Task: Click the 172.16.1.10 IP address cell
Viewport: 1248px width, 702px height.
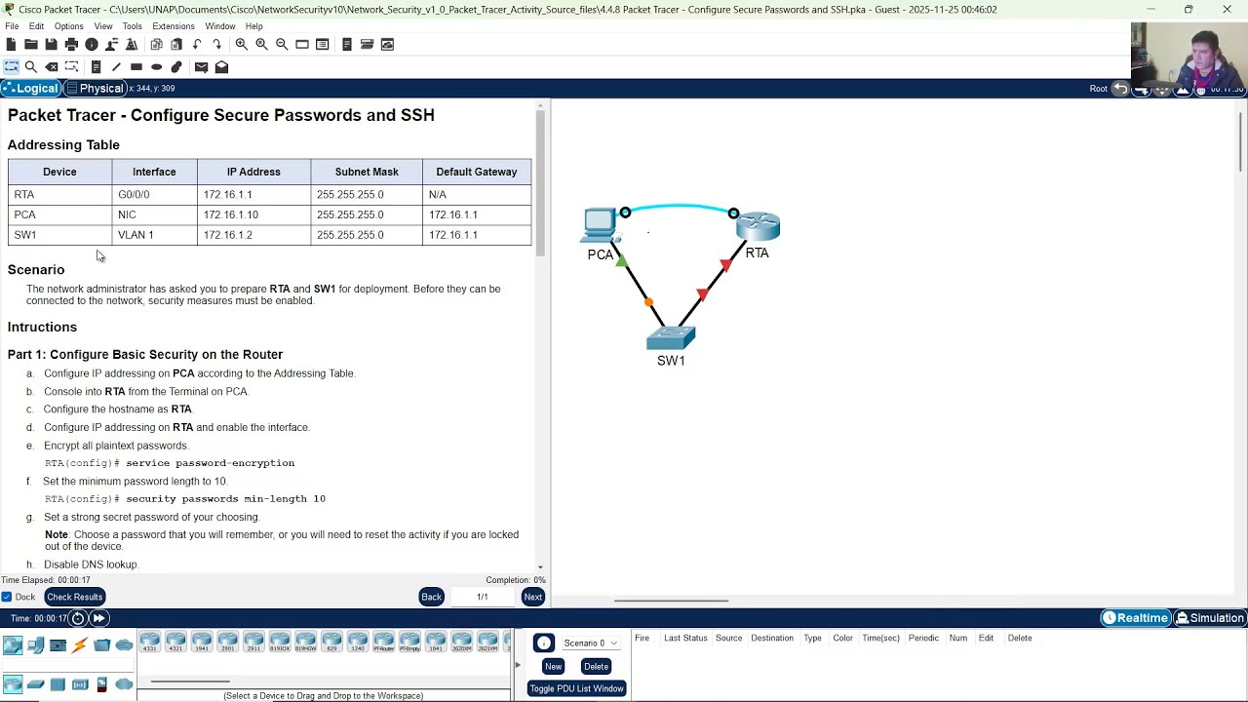Action: pos(253,214)
